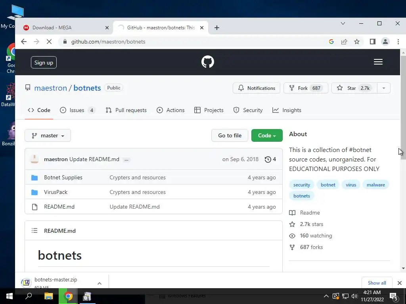This screenshot has height=304, width=406.
Task: Click the README.md file icon
Action: tap(34, 207)
